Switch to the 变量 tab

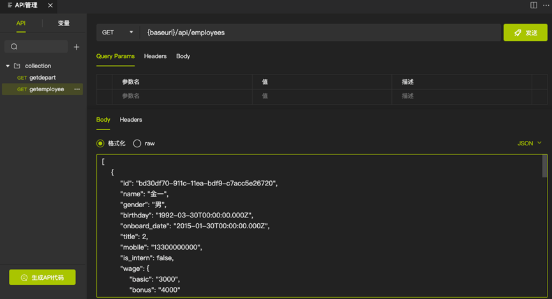64,23
